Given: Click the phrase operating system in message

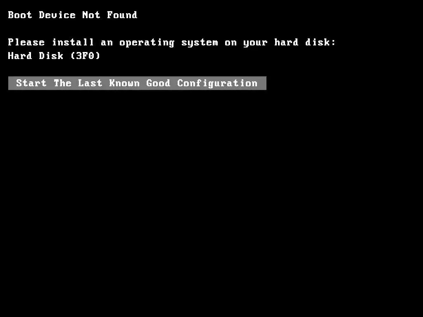Looking at the screenshot, I should coord(169,43).
